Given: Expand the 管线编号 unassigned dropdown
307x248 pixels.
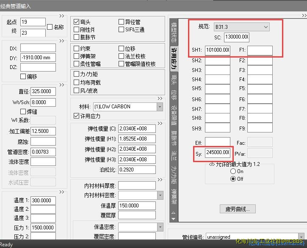Looking at the screenshot, I should [300, 237].
